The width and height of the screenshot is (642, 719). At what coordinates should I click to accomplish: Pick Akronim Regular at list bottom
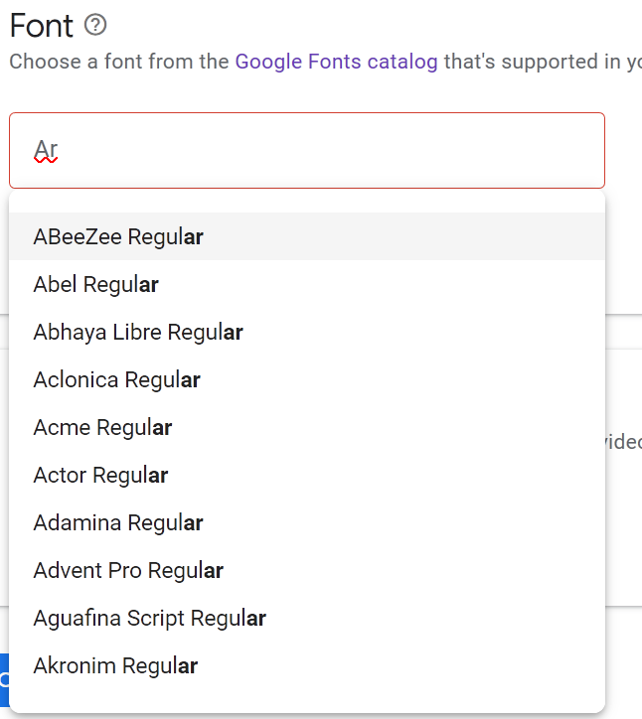[x=115, y=666]
